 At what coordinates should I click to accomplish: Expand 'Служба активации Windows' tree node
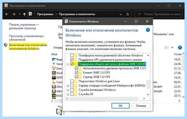[68, 90]
